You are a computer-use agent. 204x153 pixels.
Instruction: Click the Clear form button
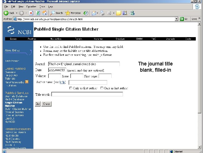coord(46,104)
